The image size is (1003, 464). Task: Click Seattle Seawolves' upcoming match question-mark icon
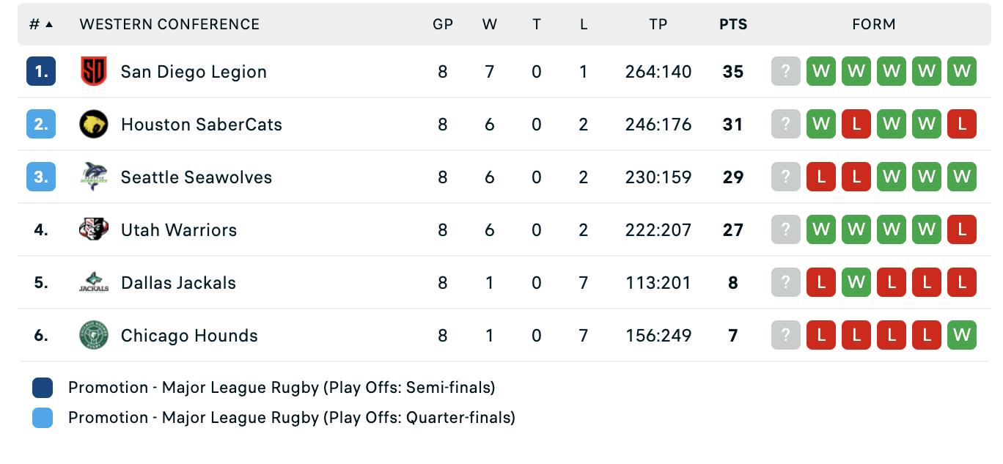[786, 177]
